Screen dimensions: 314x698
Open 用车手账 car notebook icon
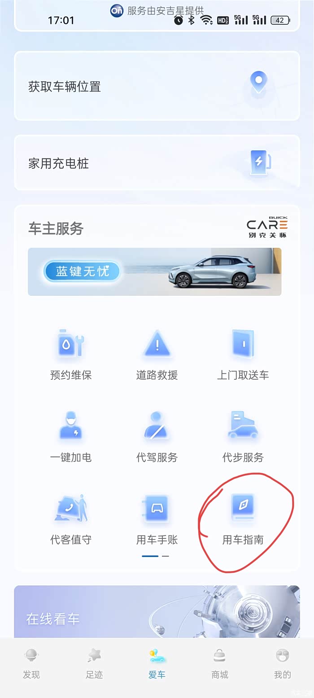click(157, 509)
